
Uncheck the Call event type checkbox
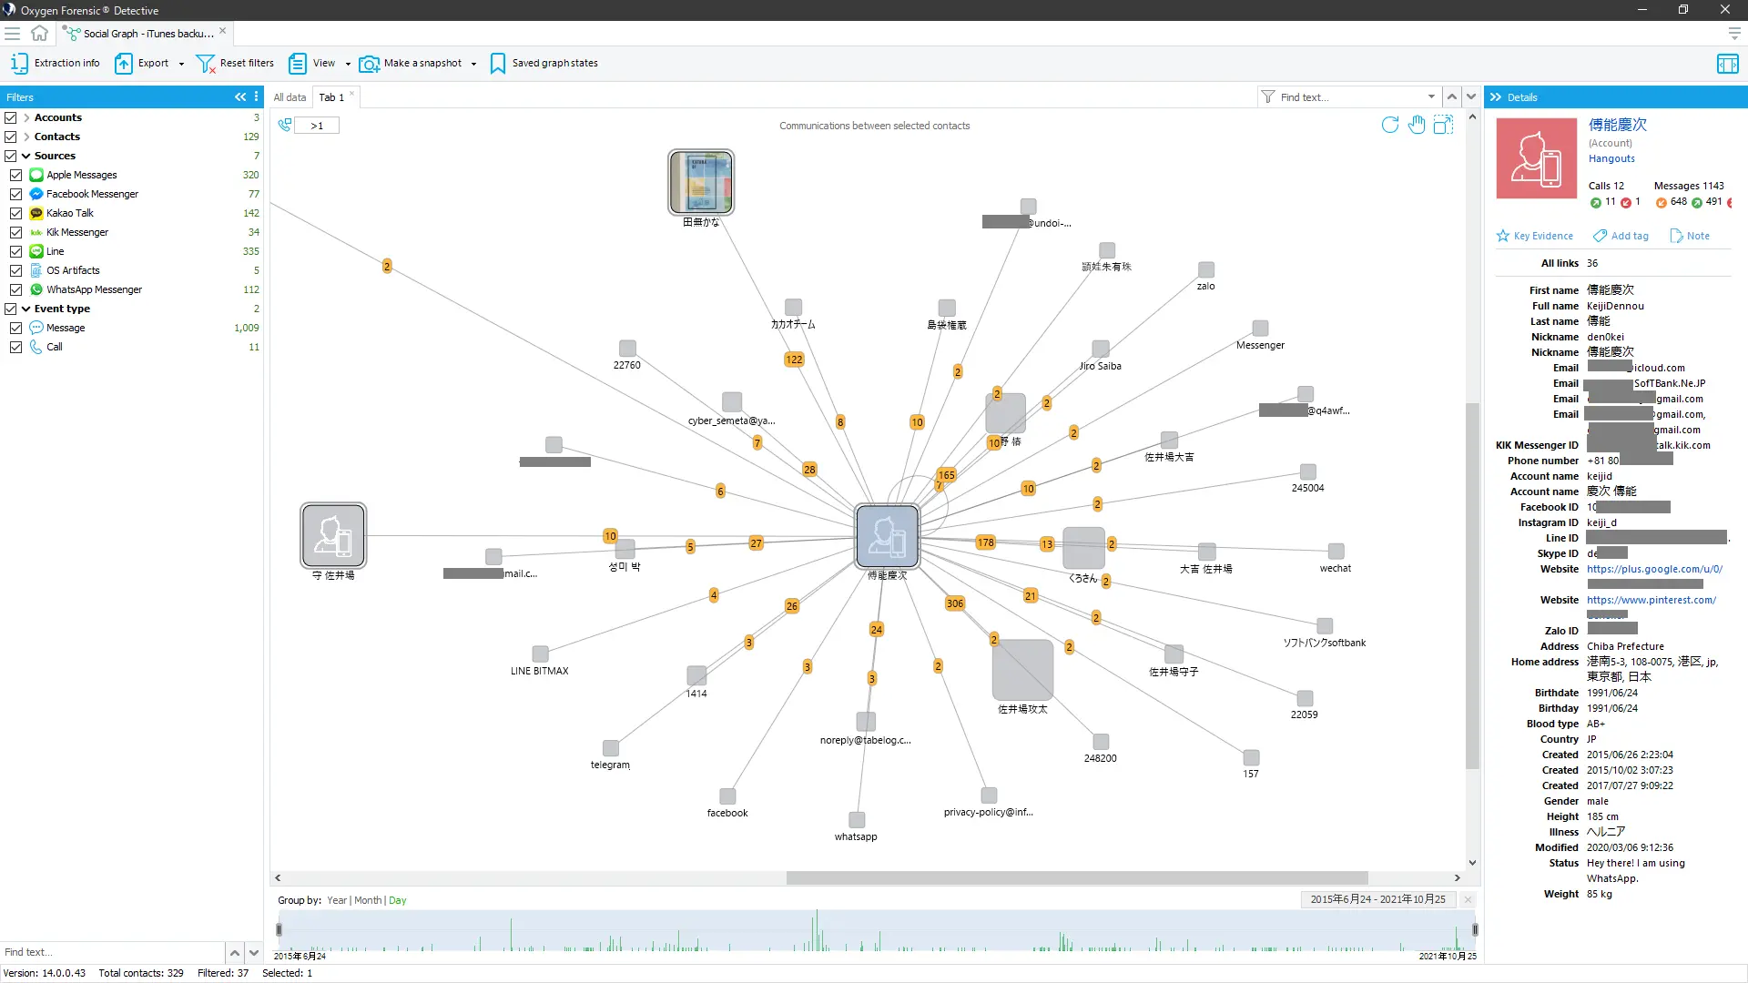pos(15,347)
